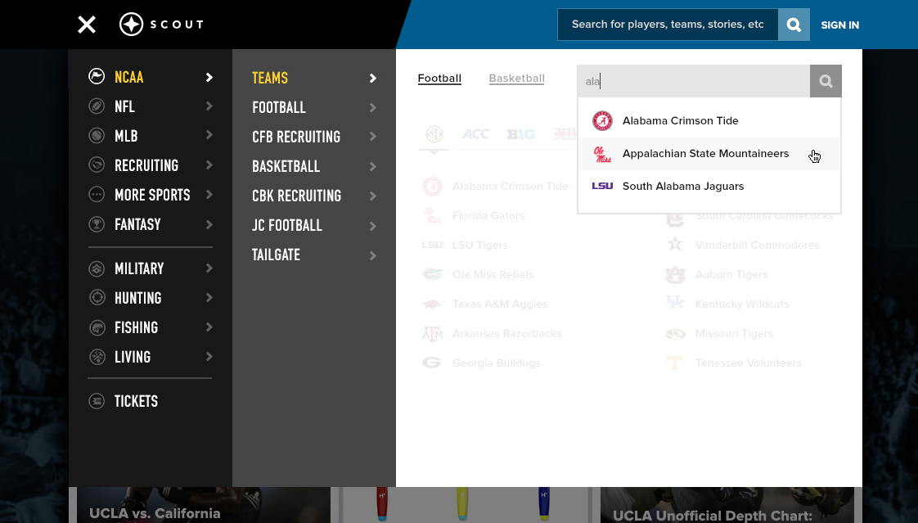Select the ACC conference logo
Image resolution: width=918 pixels, height=523 pixels.
click(x=475, y=134)
